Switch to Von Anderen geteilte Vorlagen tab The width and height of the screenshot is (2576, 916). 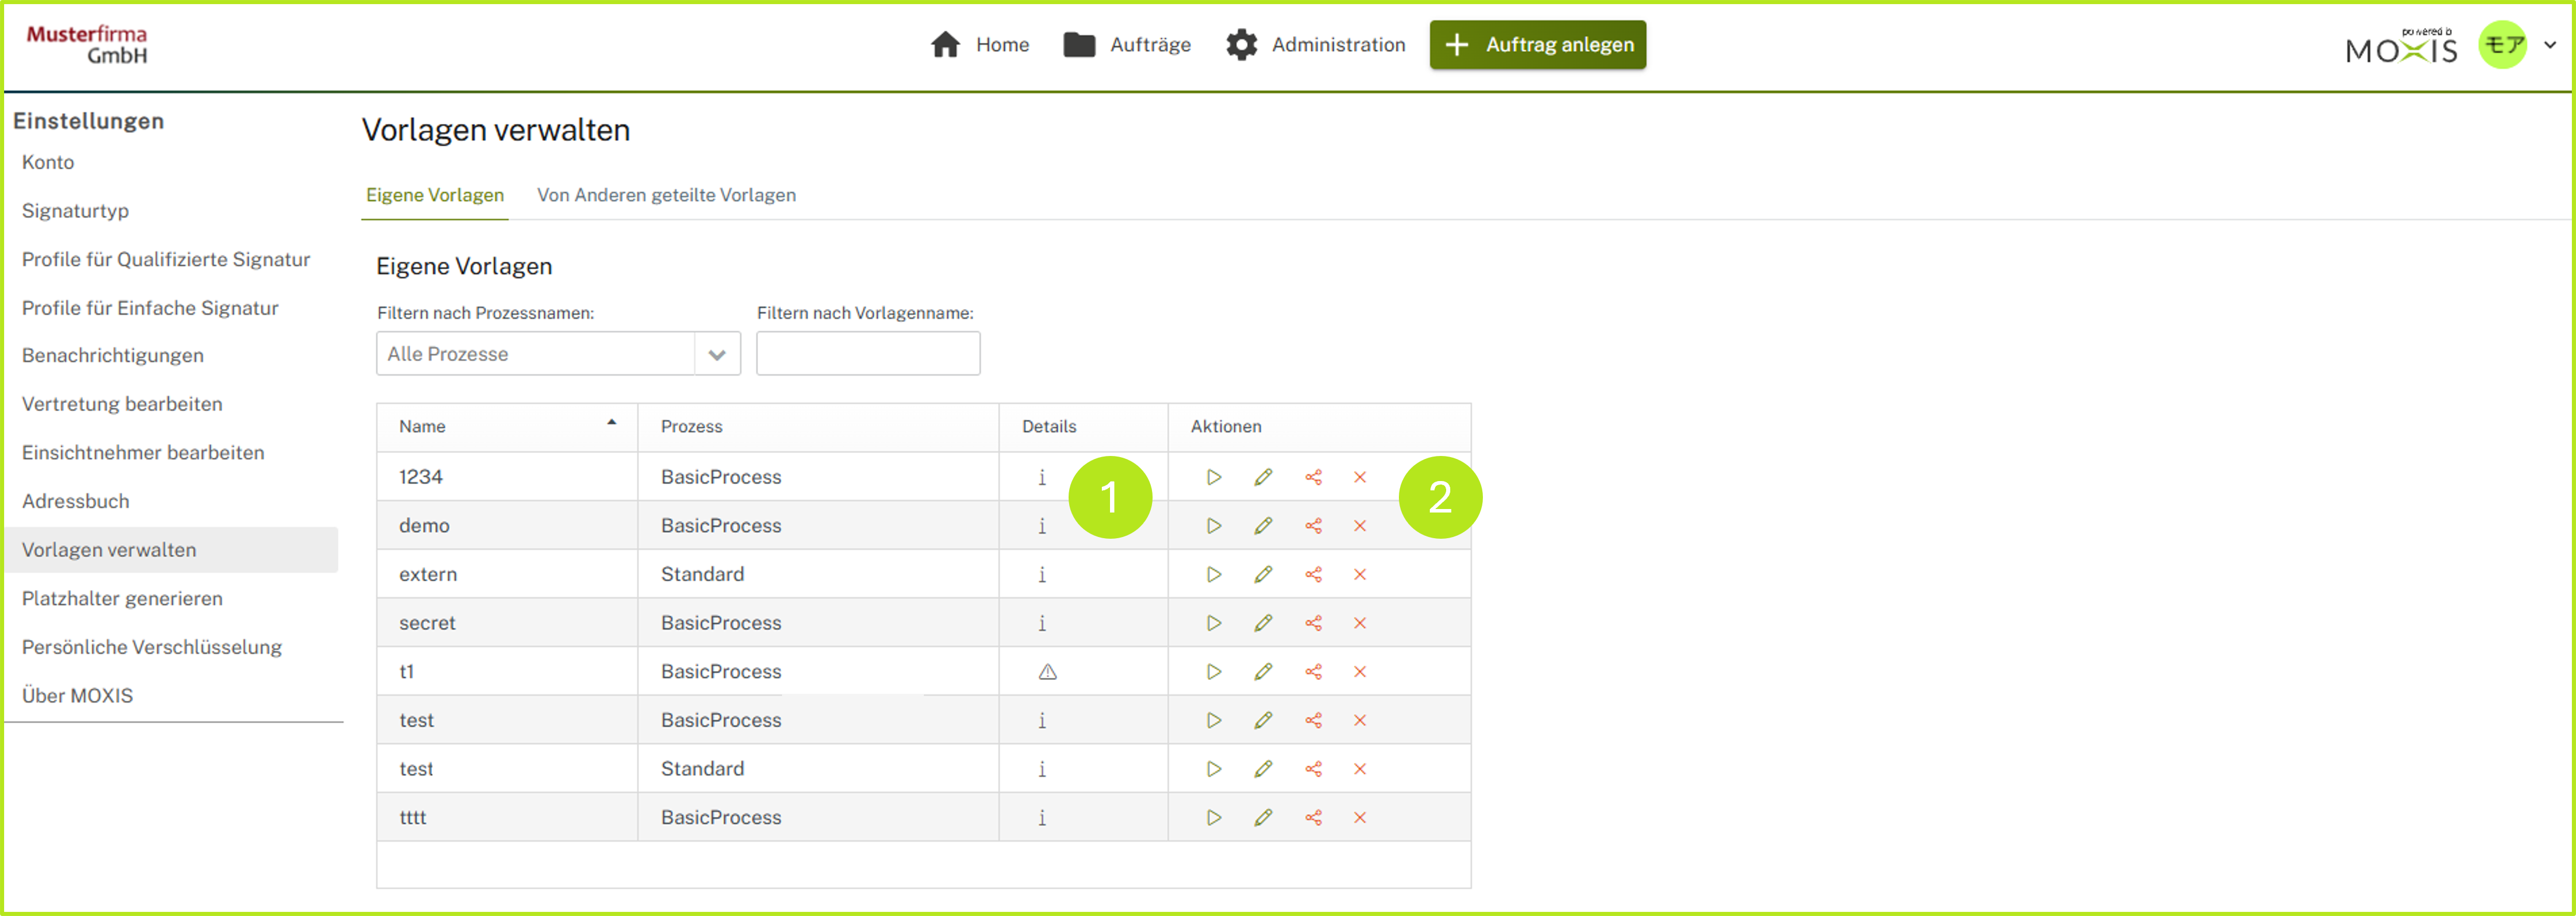tap(666, 196)
